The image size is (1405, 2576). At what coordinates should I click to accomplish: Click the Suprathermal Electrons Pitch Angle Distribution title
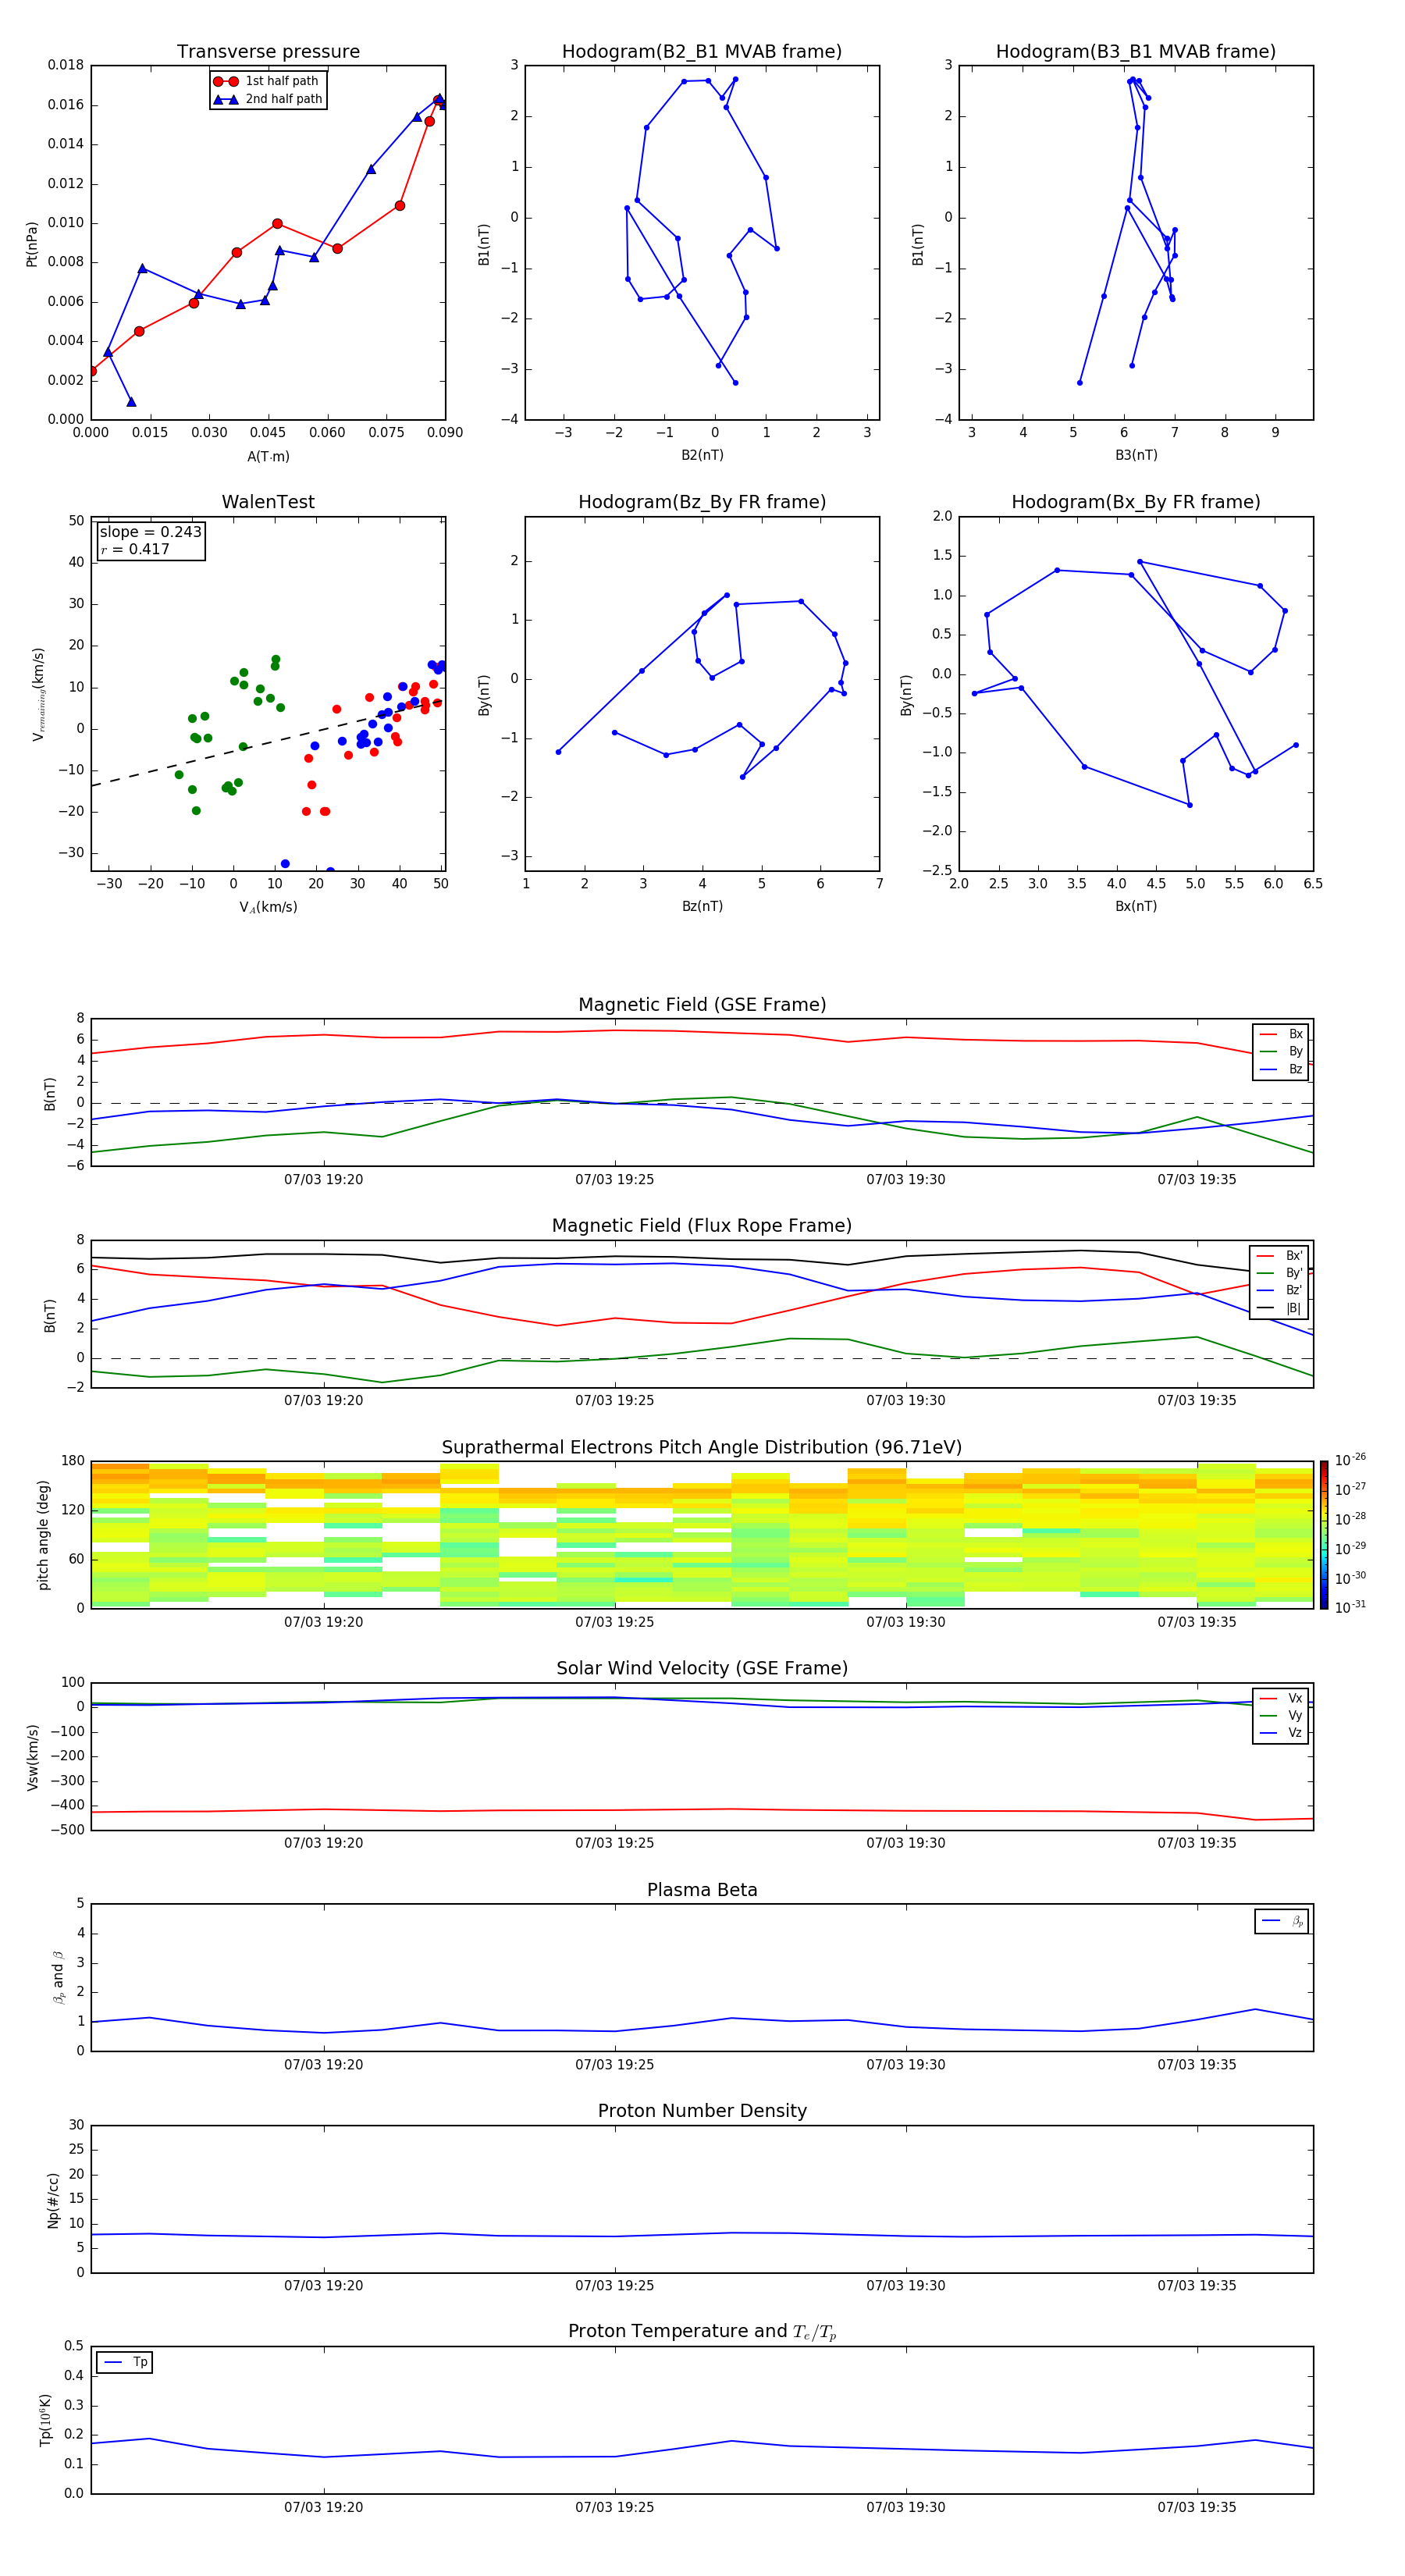click(x=702, y=1448)
